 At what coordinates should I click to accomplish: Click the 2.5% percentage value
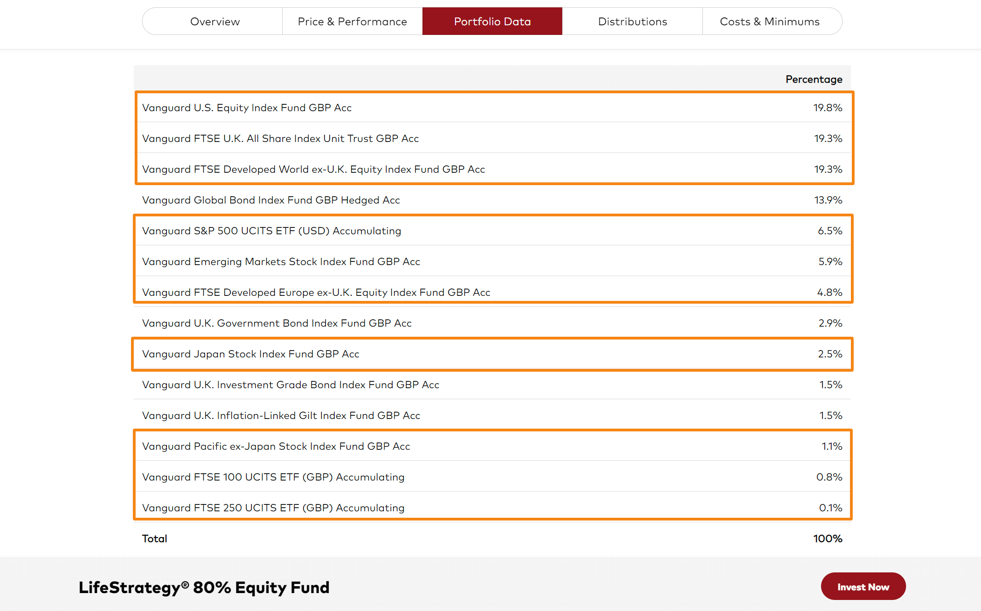(x=830, y=354)
